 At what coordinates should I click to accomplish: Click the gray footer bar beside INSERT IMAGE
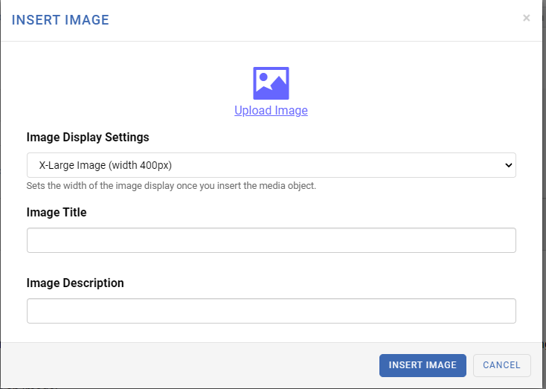coord(190,365)
